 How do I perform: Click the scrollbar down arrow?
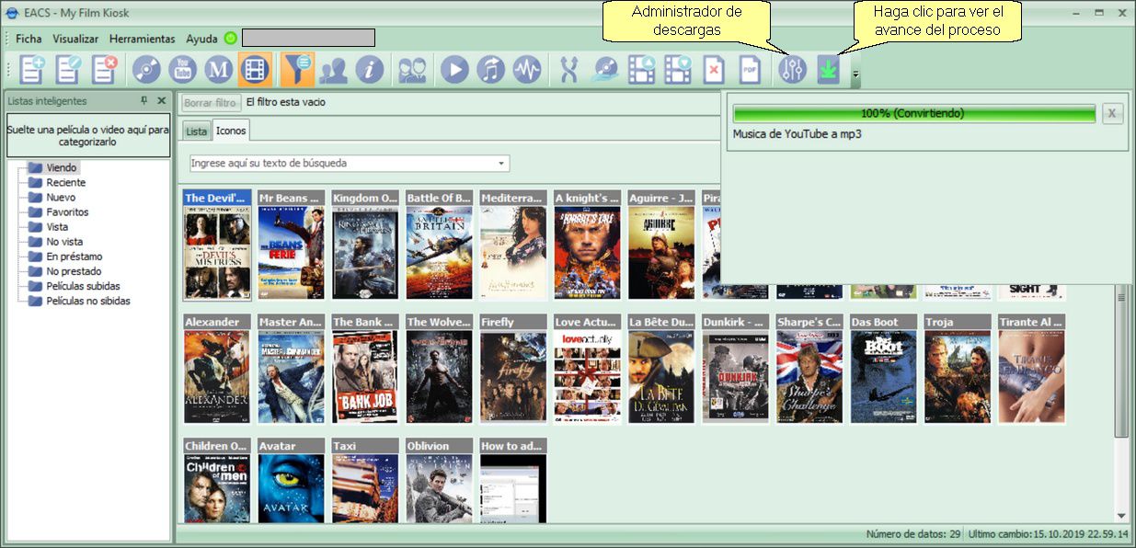click(x=1121, y=516)
